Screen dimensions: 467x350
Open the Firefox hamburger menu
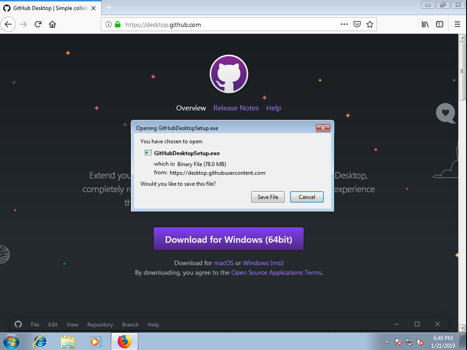point(457,25)
